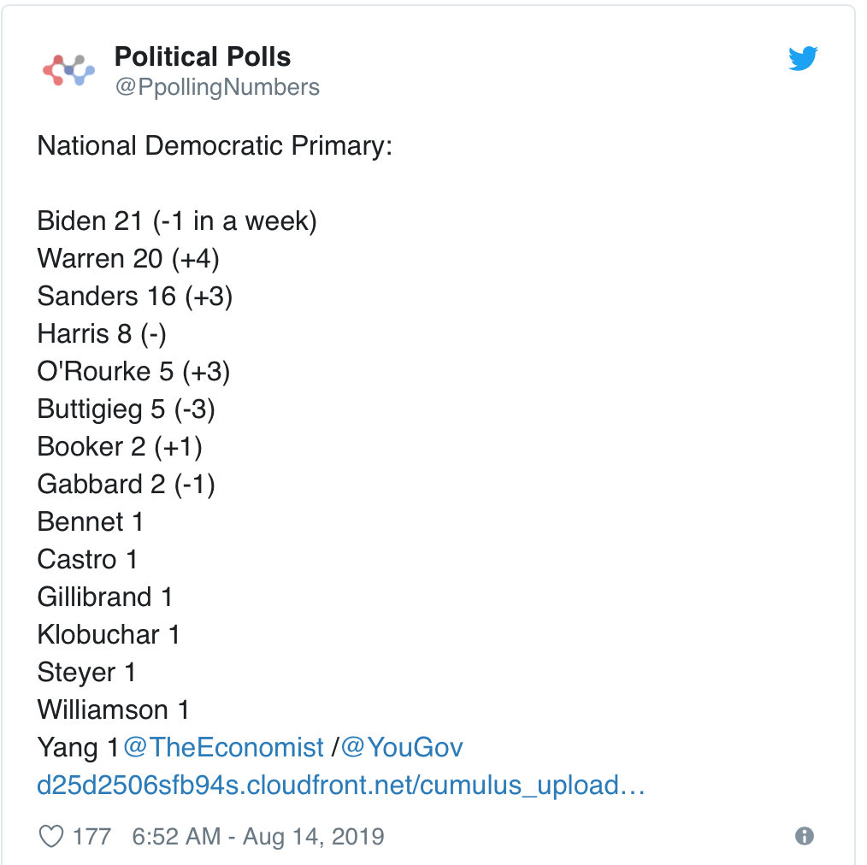Open the @PpollingNumbers handle
867x865 pixels.
[217, 87]
